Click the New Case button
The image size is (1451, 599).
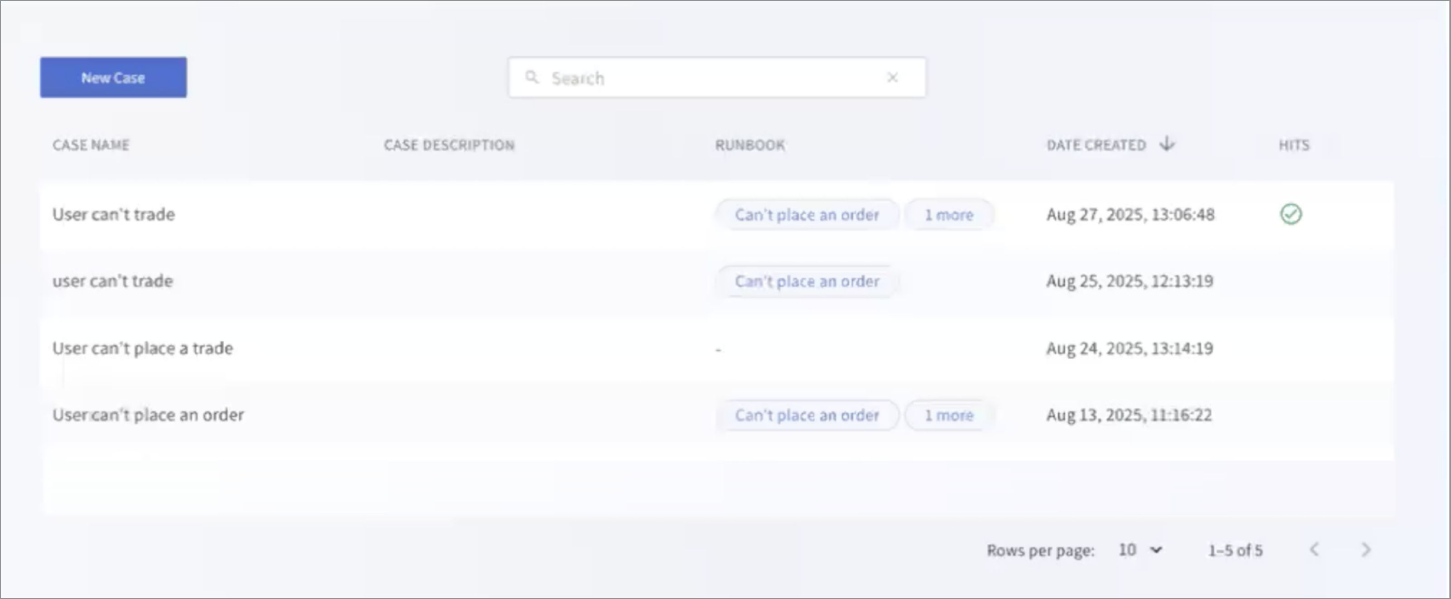coord(113,77)
